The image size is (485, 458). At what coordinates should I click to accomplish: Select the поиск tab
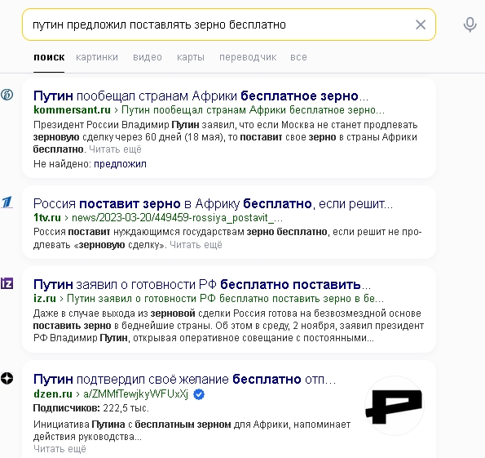point(49,57)
